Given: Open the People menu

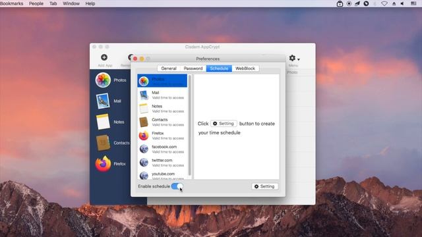Looking at the screenshot, I should pyautogui.click(x=36, y=3).
